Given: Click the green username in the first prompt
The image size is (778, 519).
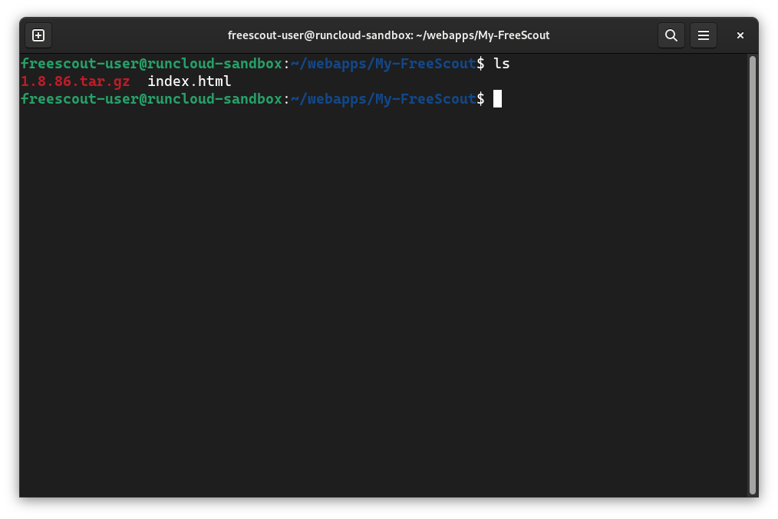Looking at the screenshot, I should 151,64.
